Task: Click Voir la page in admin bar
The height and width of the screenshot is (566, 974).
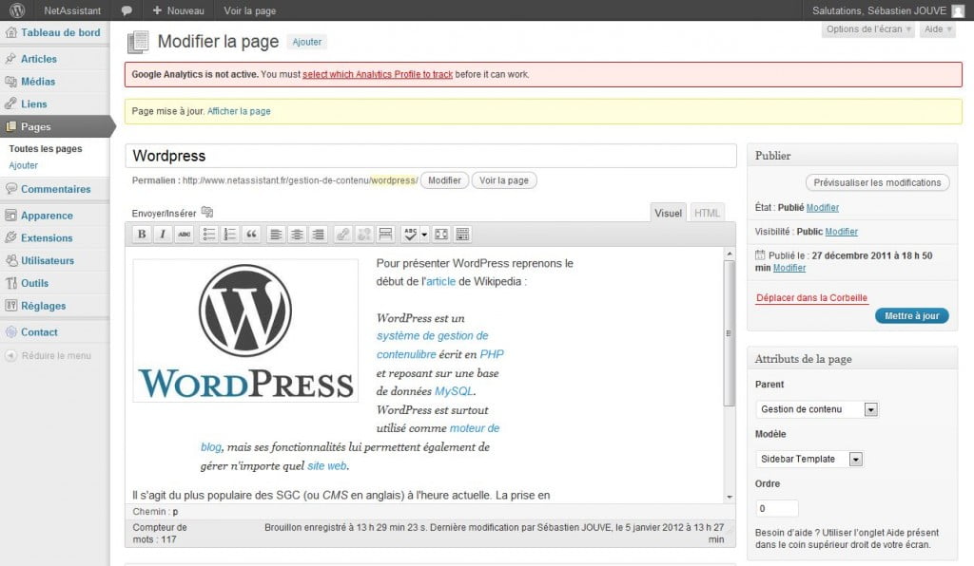Action: [250, 10]
